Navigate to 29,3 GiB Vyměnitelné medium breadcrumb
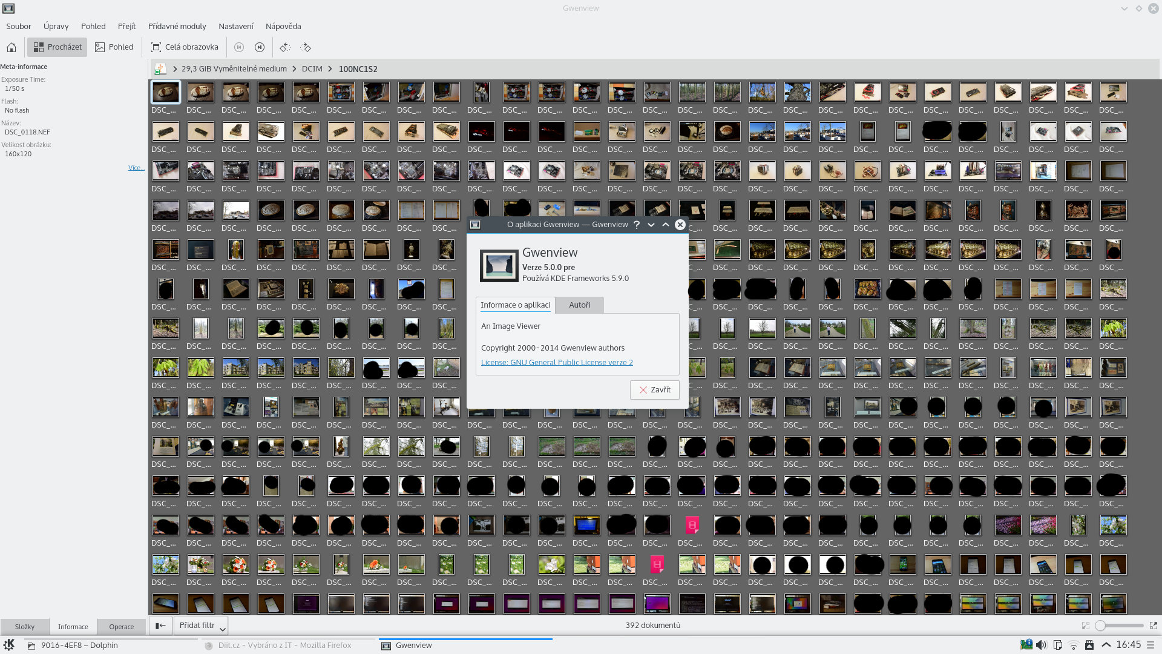This screenshot has height=654, width=1162. [234, 69]
